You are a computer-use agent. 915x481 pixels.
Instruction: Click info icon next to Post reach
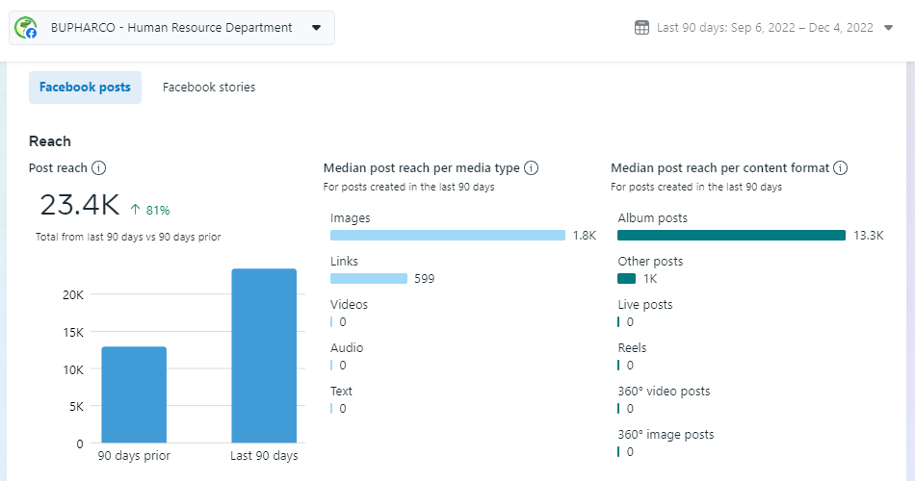(x=98, y=168)
